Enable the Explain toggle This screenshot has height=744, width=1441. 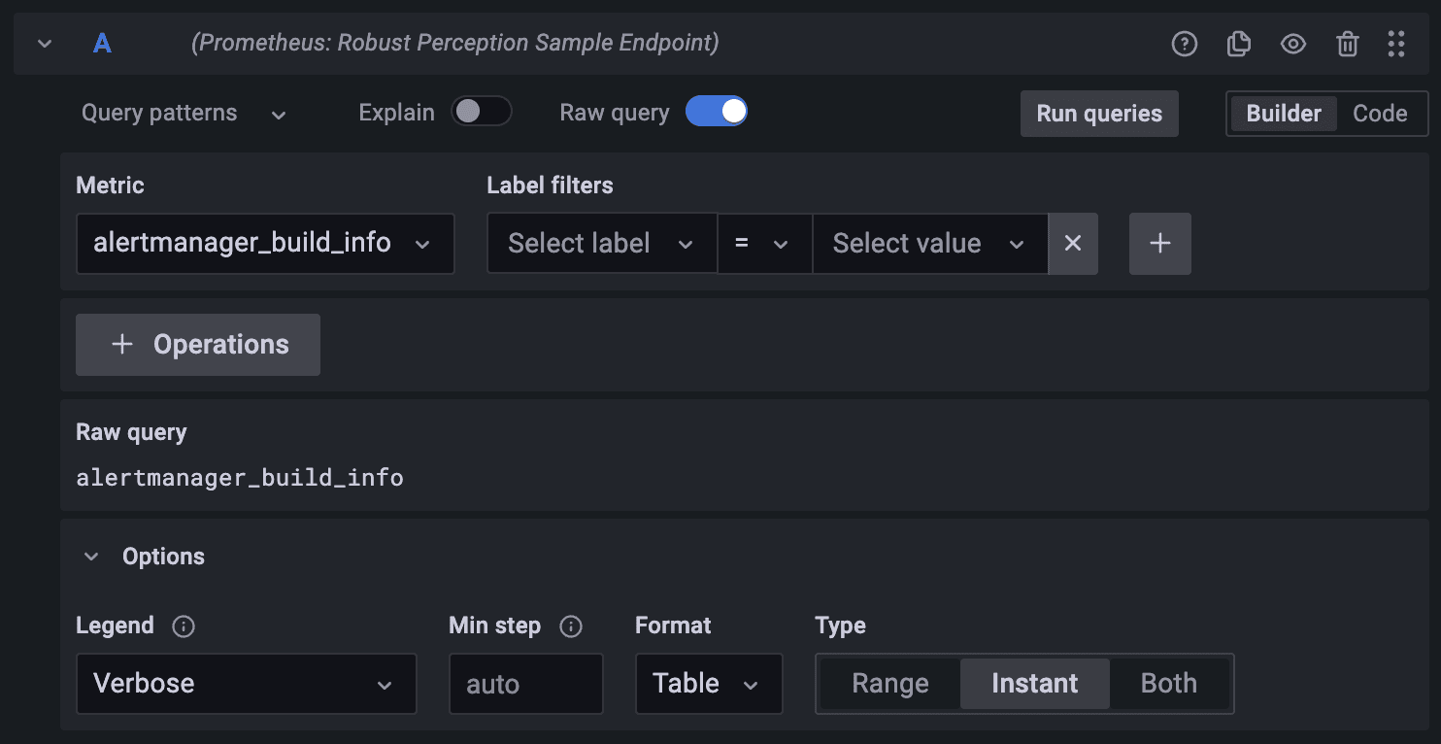click(482, 112)
